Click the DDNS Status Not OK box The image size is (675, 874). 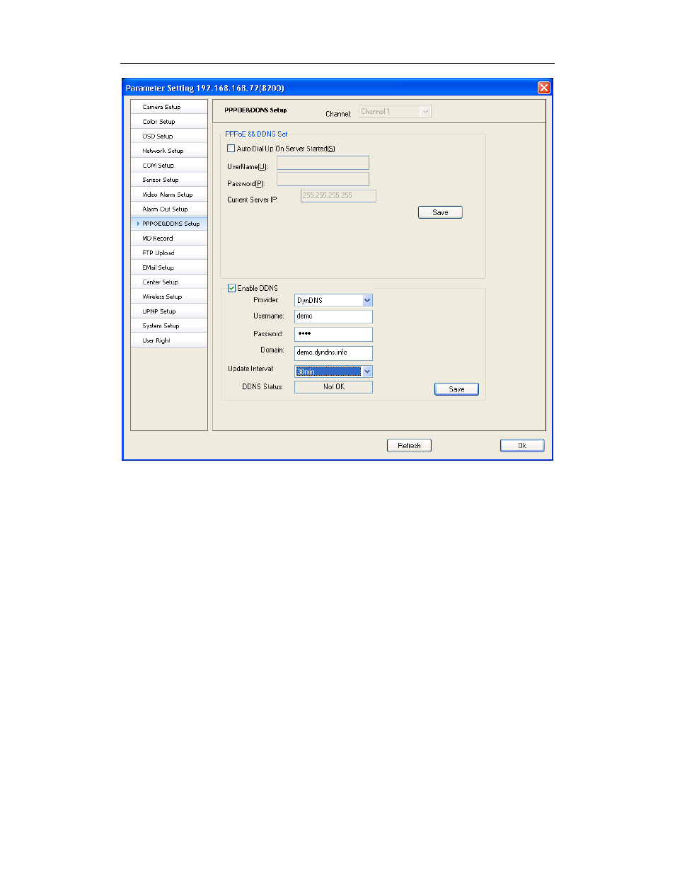(x=333, y=387)
